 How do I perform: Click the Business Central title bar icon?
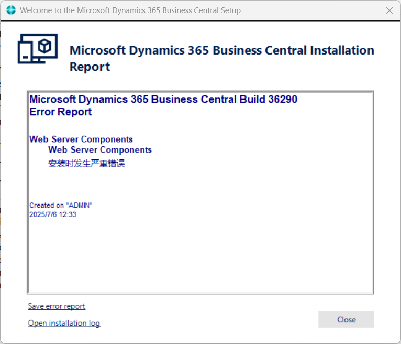11,10
